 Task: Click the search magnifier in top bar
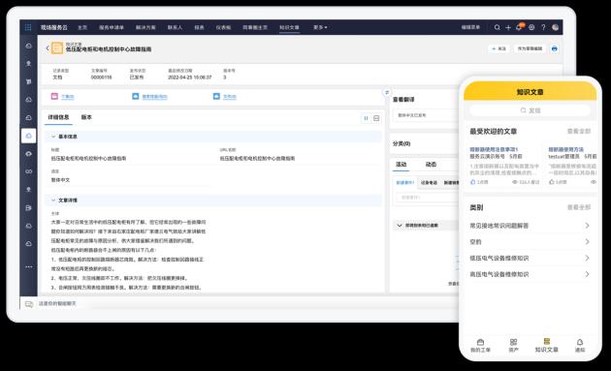pyautogui.click(x=498, y=27)
